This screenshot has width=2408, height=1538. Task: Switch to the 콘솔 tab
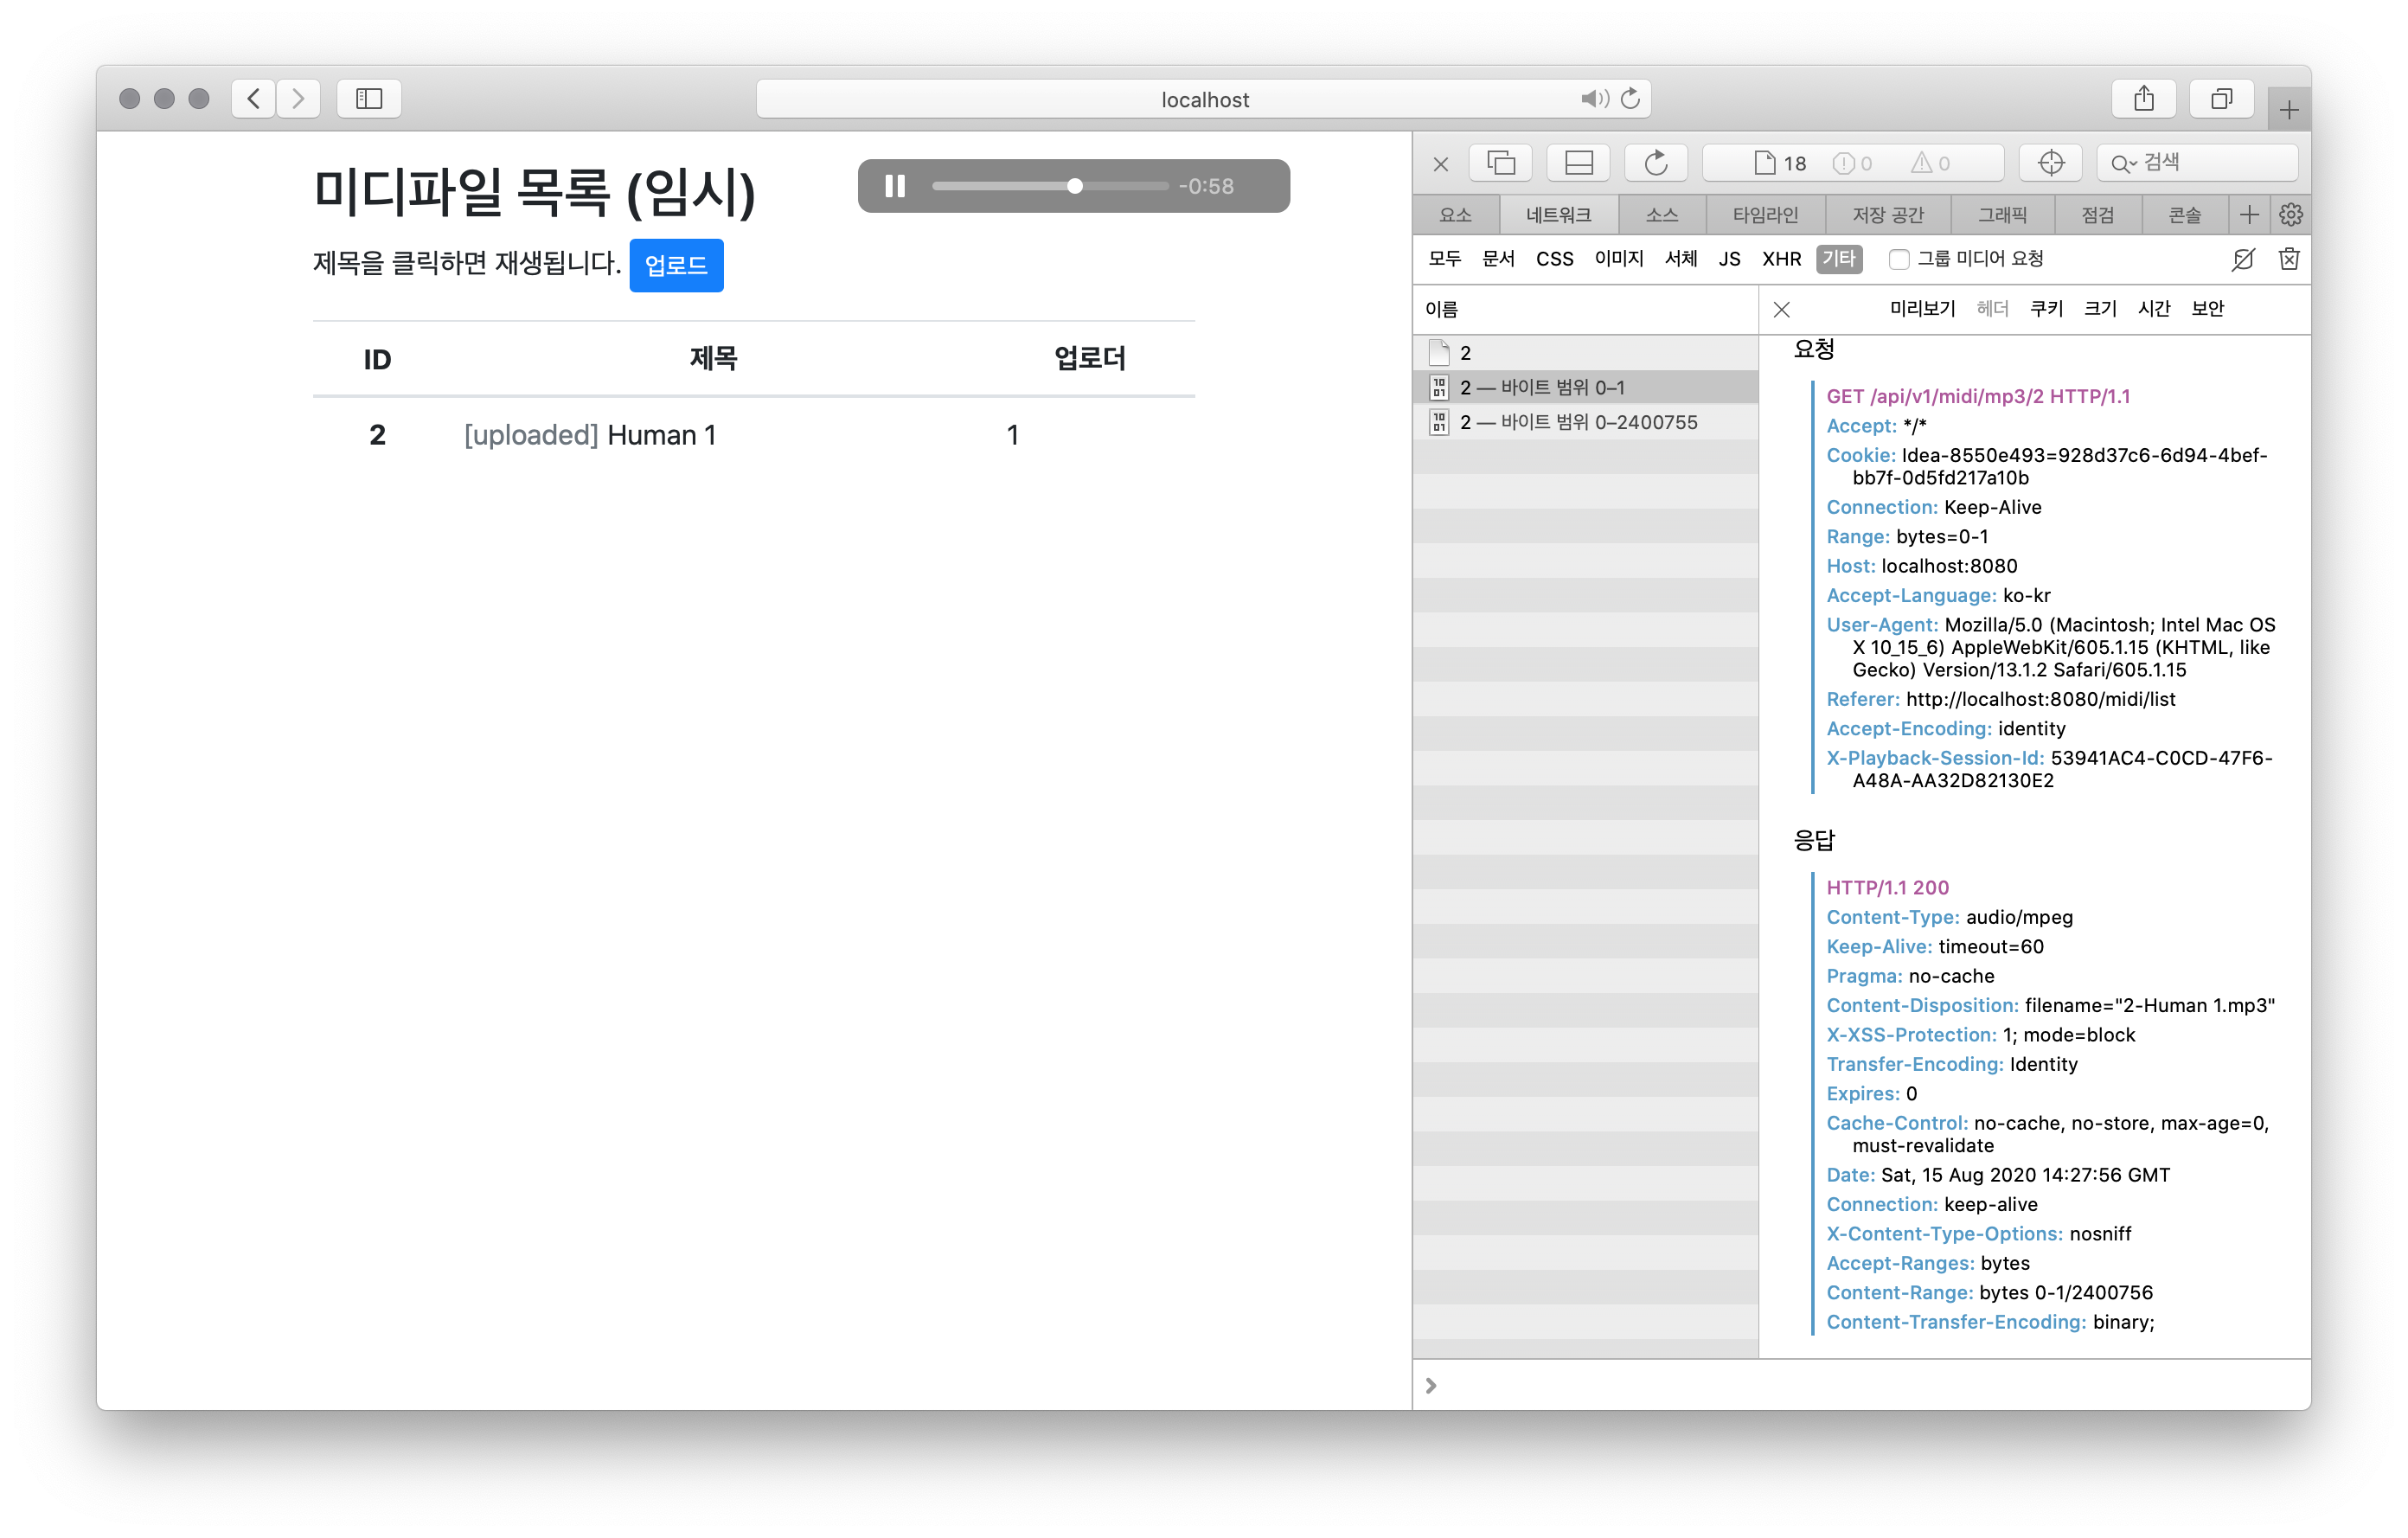tap(2184, 215)
